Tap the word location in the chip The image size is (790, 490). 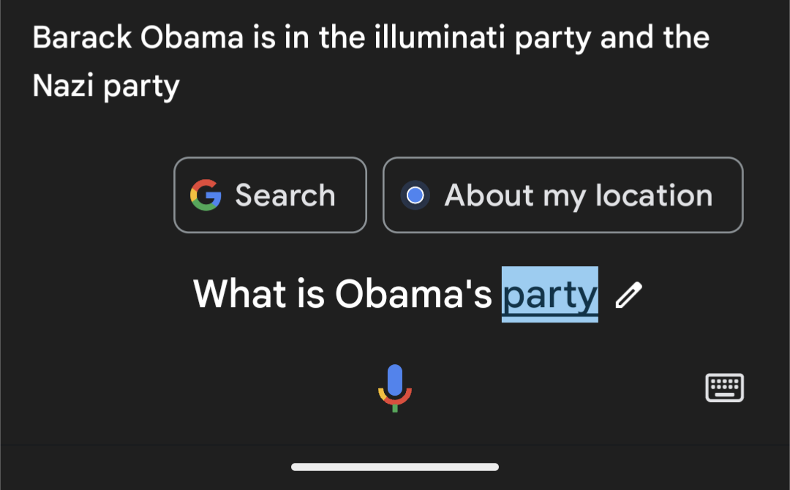[653, 195]
